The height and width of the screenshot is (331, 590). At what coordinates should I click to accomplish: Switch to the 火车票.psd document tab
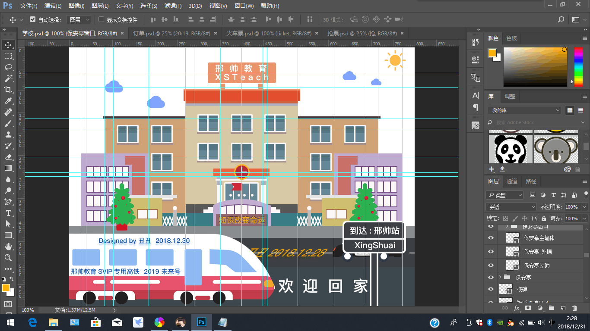[269, 33]
